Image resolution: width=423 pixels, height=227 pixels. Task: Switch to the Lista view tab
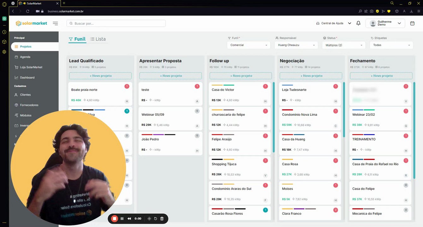pyautogui.click(x=98, y=39)
